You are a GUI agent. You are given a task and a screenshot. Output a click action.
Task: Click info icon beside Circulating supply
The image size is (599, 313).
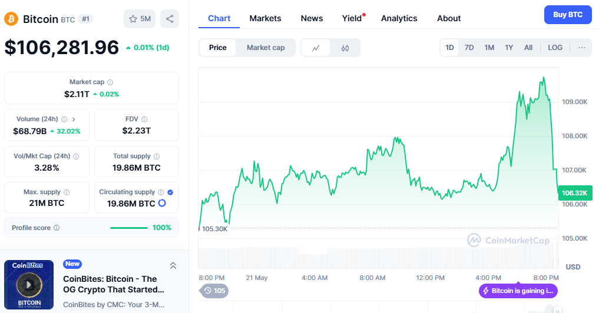pyautogui.click(x=161, y=192)
